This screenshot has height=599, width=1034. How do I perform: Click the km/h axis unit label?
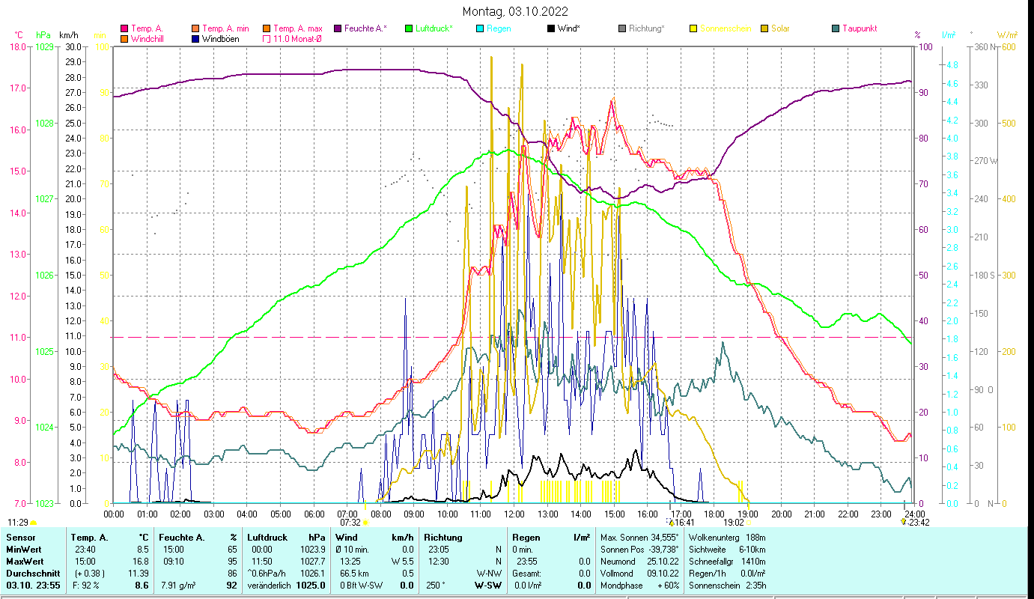[68, 35]
